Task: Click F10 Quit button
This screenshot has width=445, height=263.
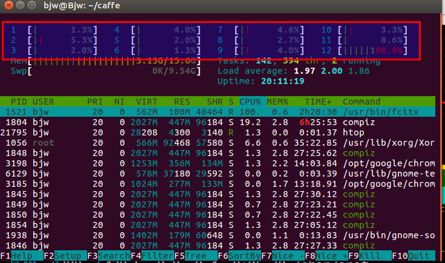Action: point(414,256)
